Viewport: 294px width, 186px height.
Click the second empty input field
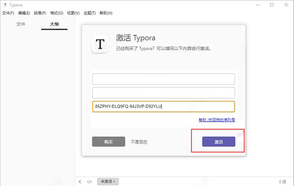click(164, 93)
